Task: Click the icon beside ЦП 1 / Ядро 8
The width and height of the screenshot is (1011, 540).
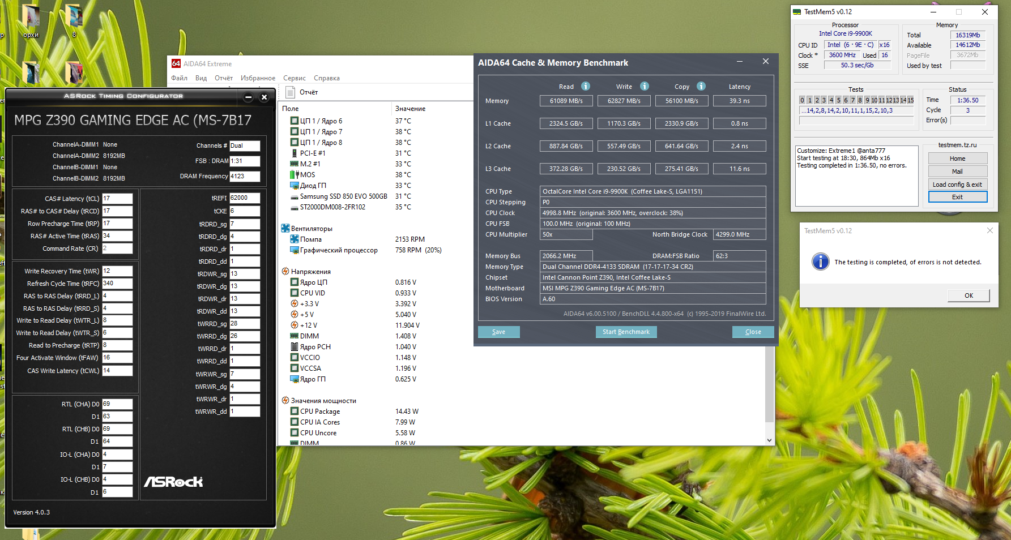Action: (295, 142)
